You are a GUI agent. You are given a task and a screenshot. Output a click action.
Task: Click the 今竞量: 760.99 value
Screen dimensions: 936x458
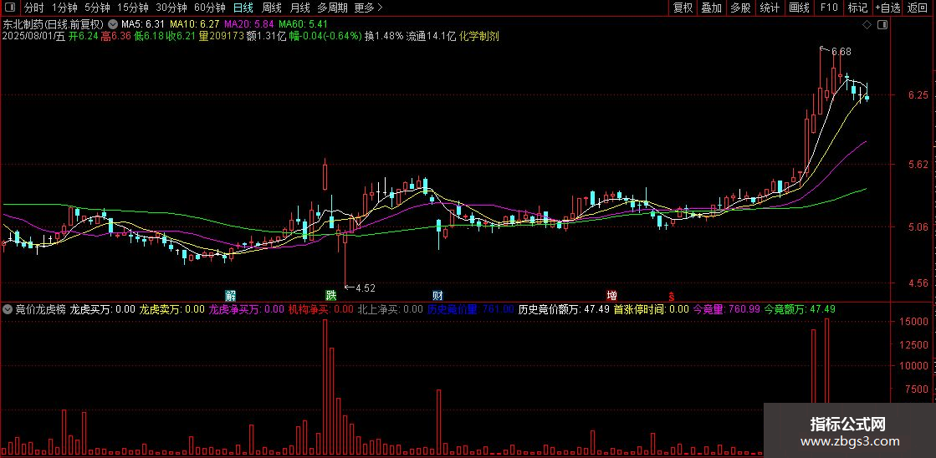point(727,309)
